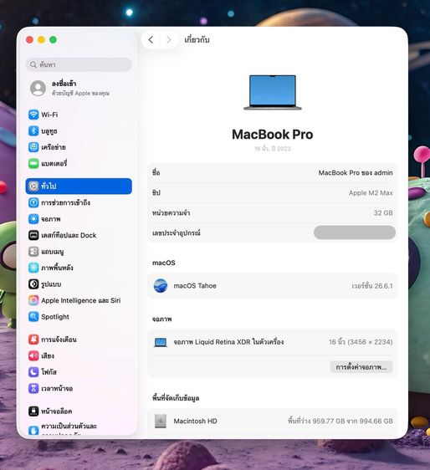This screenshot has height=470, width=430.
Task: Click the 'เกี่ยวกับ' page title
Action: pos(197,39)
